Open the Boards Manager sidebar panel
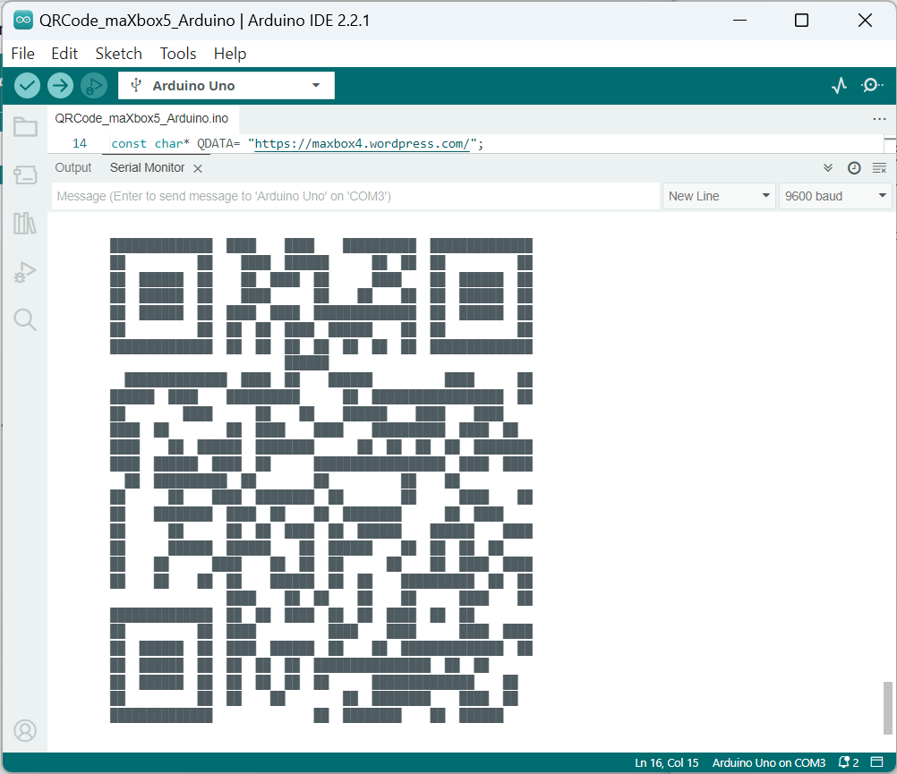This screenshot has width=897, height=774. [x=25, y=174]
